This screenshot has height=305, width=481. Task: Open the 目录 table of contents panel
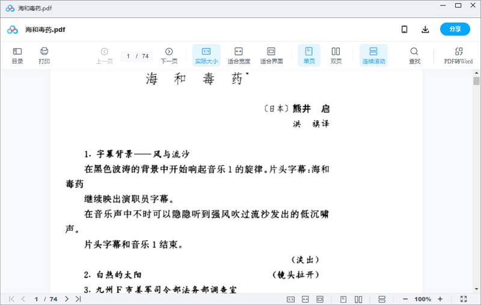tap(17, 55)
